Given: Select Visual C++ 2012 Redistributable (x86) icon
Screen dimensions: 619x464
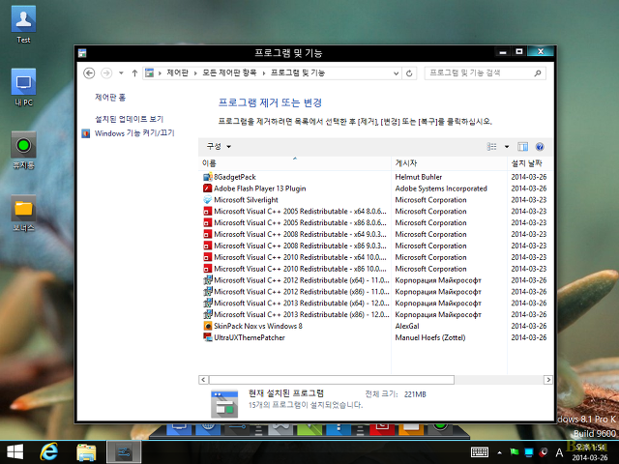Looking at the screenshot, I should 208,292.
